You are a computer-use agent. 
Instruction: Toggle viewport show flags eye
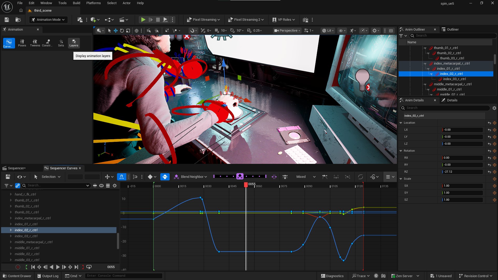point(342,31)
